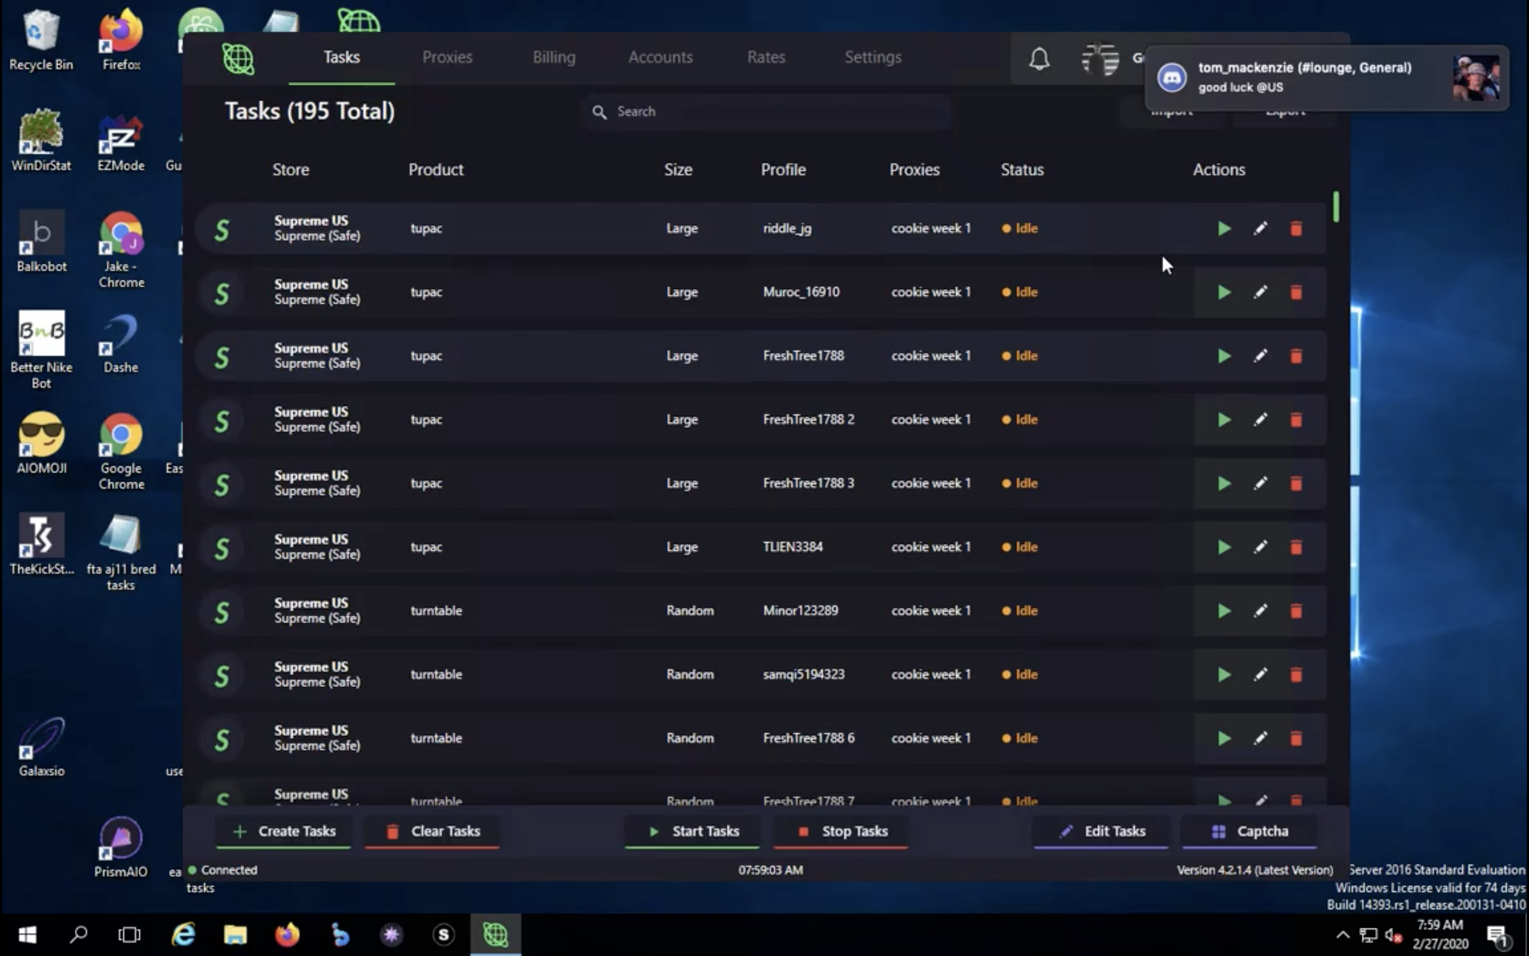Click the green globe app logo
Screen dimensions: 1529x956
click(238, 59)
